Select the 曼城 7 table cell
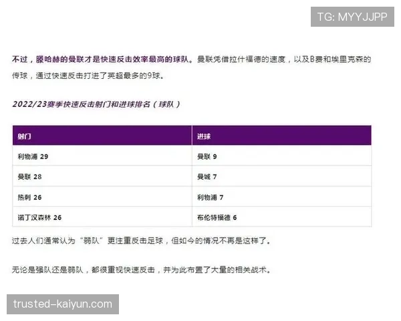This screenshot has height=321, width=401. (x=281, y=177)
